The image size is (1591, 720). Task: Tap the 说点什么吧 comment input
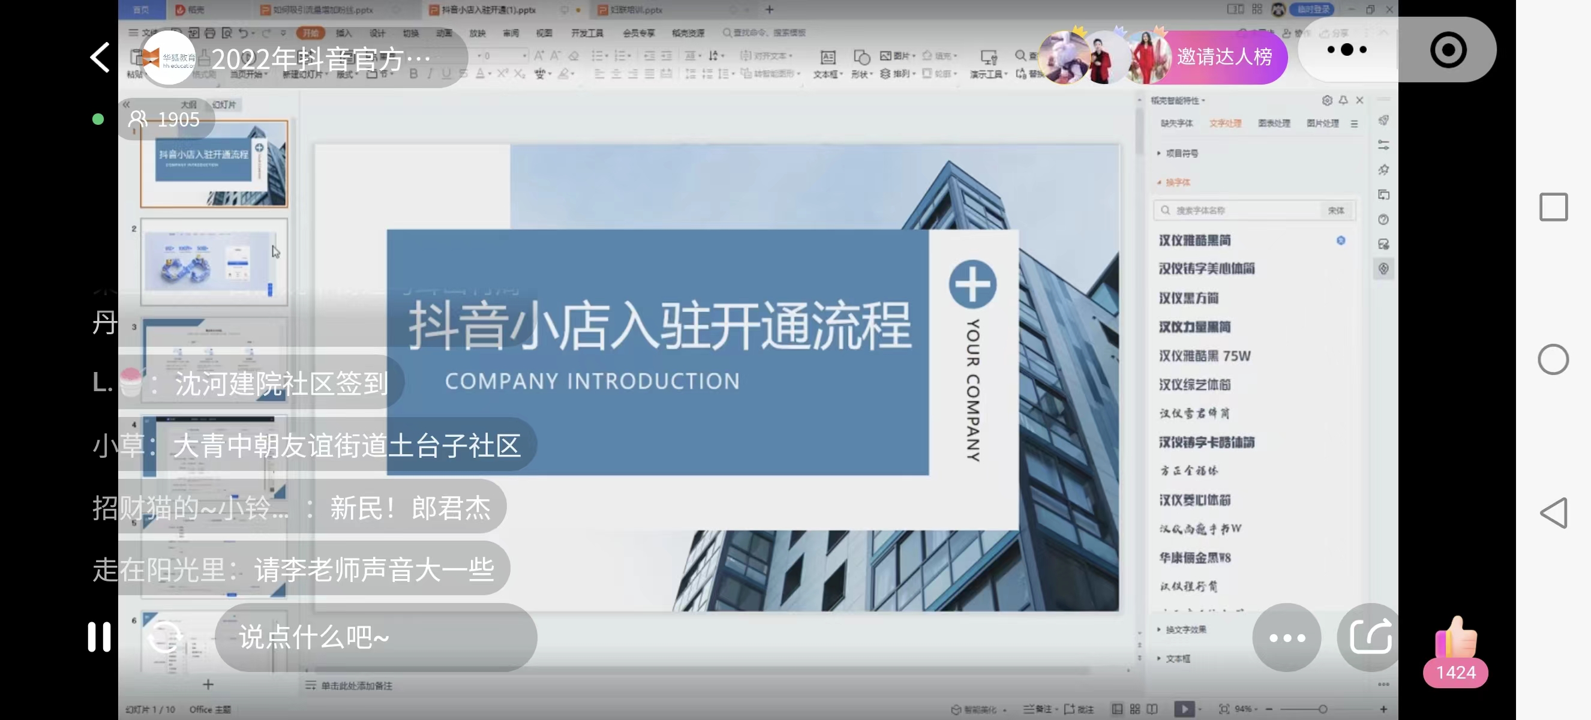(376, 637)
